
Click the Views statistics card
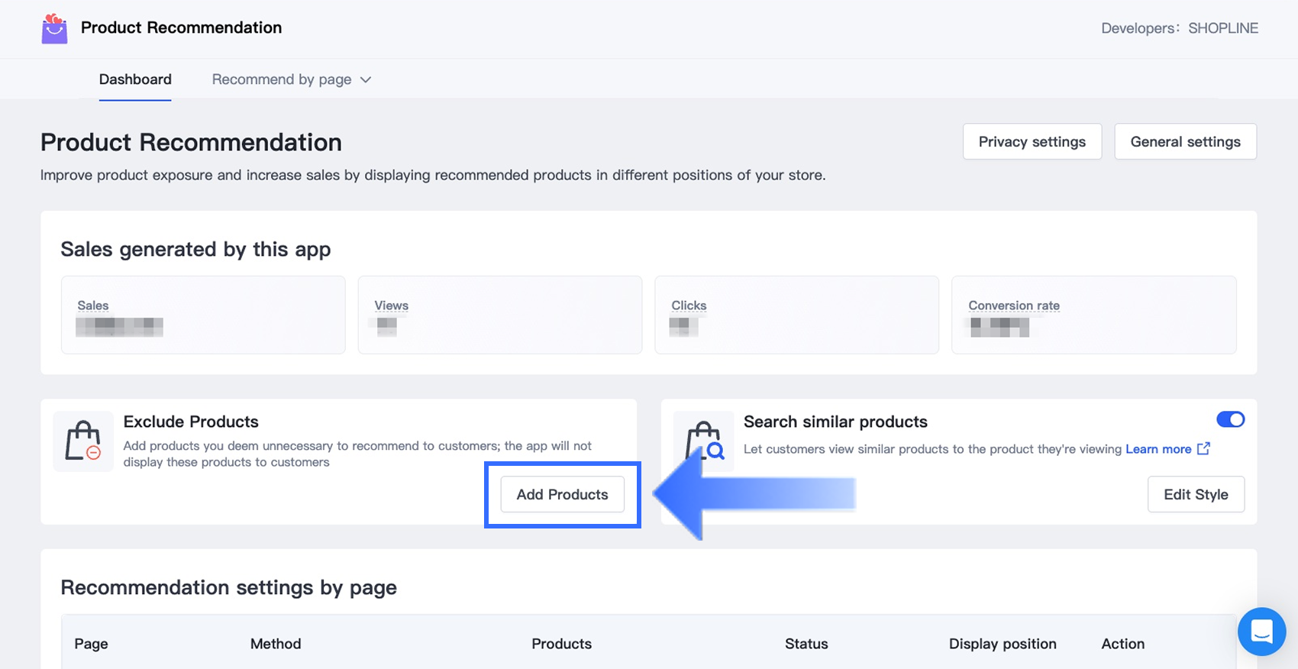pyautogui.click(x=499, y=315)
